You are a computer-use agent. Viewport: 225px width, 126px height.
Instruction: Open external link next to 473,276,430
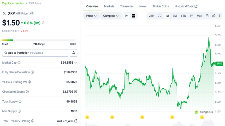[76, 121]
